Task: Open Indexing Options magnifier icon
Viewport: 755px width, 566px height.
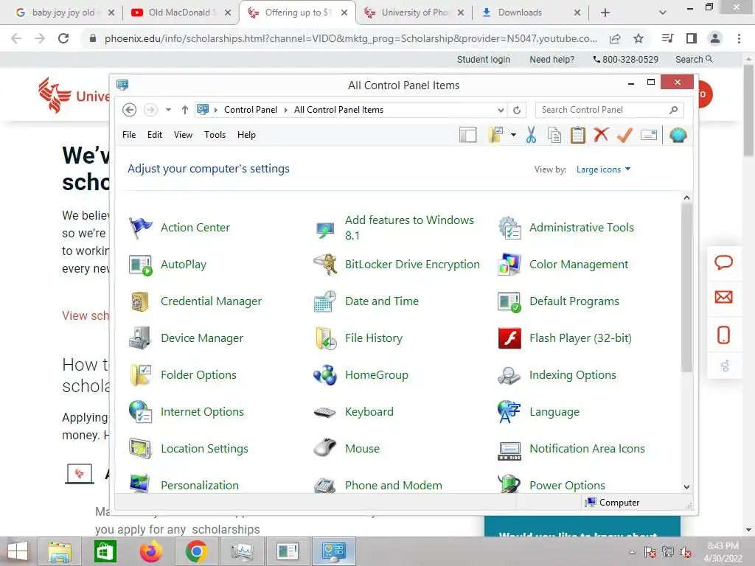Action: click(509, 375)
